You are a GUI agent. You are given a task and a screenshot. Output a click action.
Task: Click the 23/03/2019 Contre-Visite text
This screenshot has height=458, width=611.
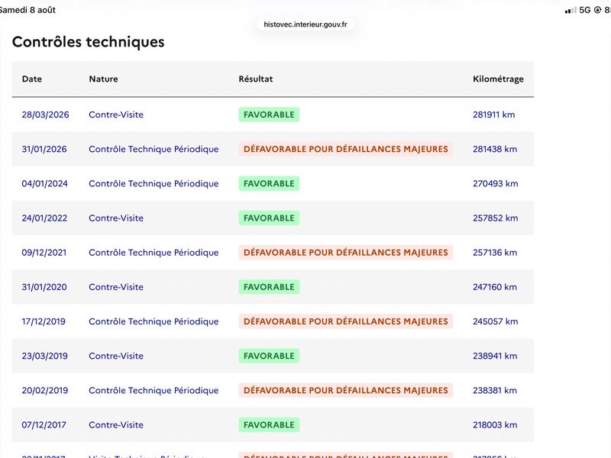point(116,356)
